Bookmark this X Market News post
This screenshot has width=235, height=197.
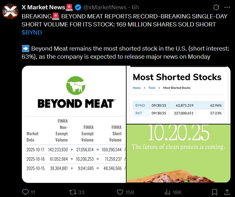(214, 192)
